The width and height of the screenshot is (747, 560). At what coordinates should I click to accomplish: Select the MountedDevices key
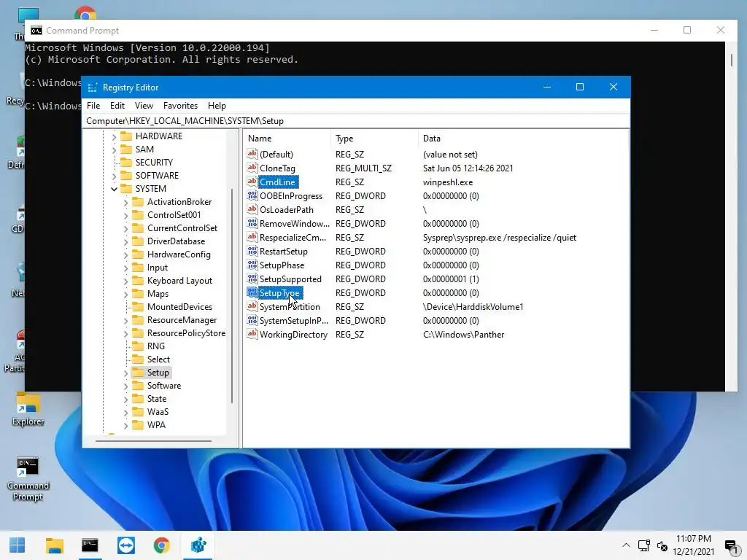pos(179,307)
